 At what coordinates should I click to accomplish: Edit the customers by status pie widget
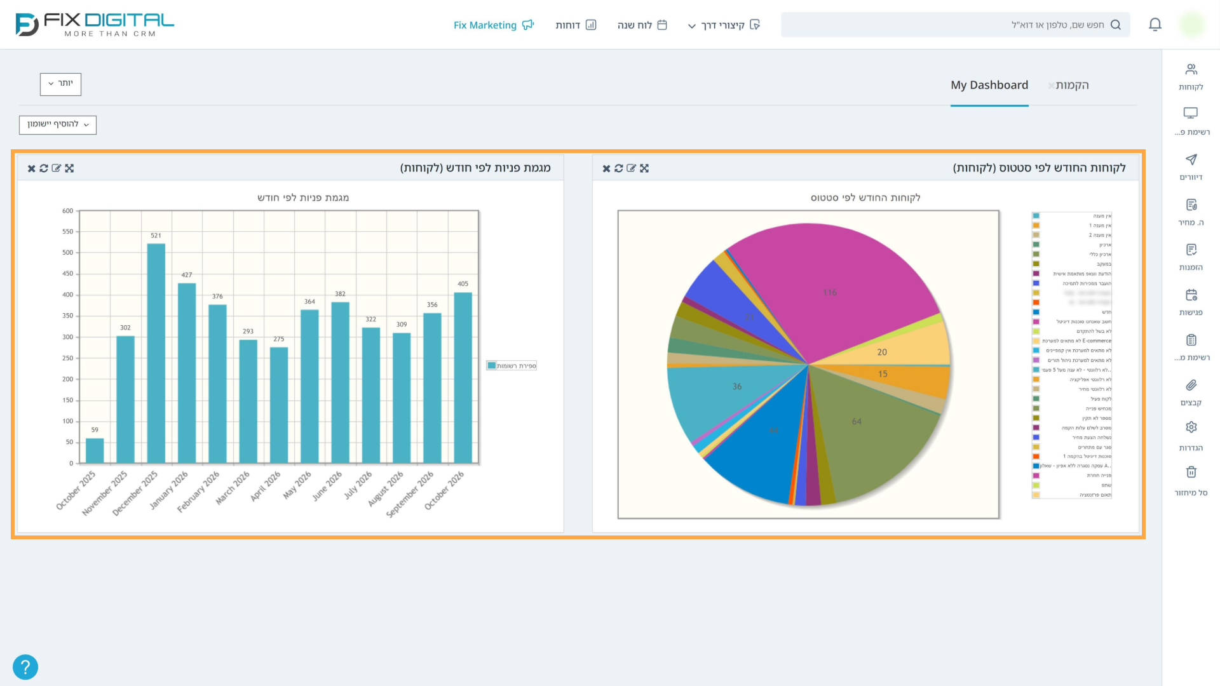tap(631, 168)
